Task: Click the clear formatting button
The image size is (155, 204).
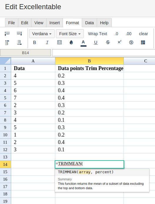Action: (143, 34)
